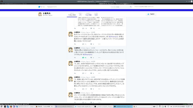Launch Firefox from the taskbar icon
The width and height of the screenshot is (193, 108).
click(11, 106)
